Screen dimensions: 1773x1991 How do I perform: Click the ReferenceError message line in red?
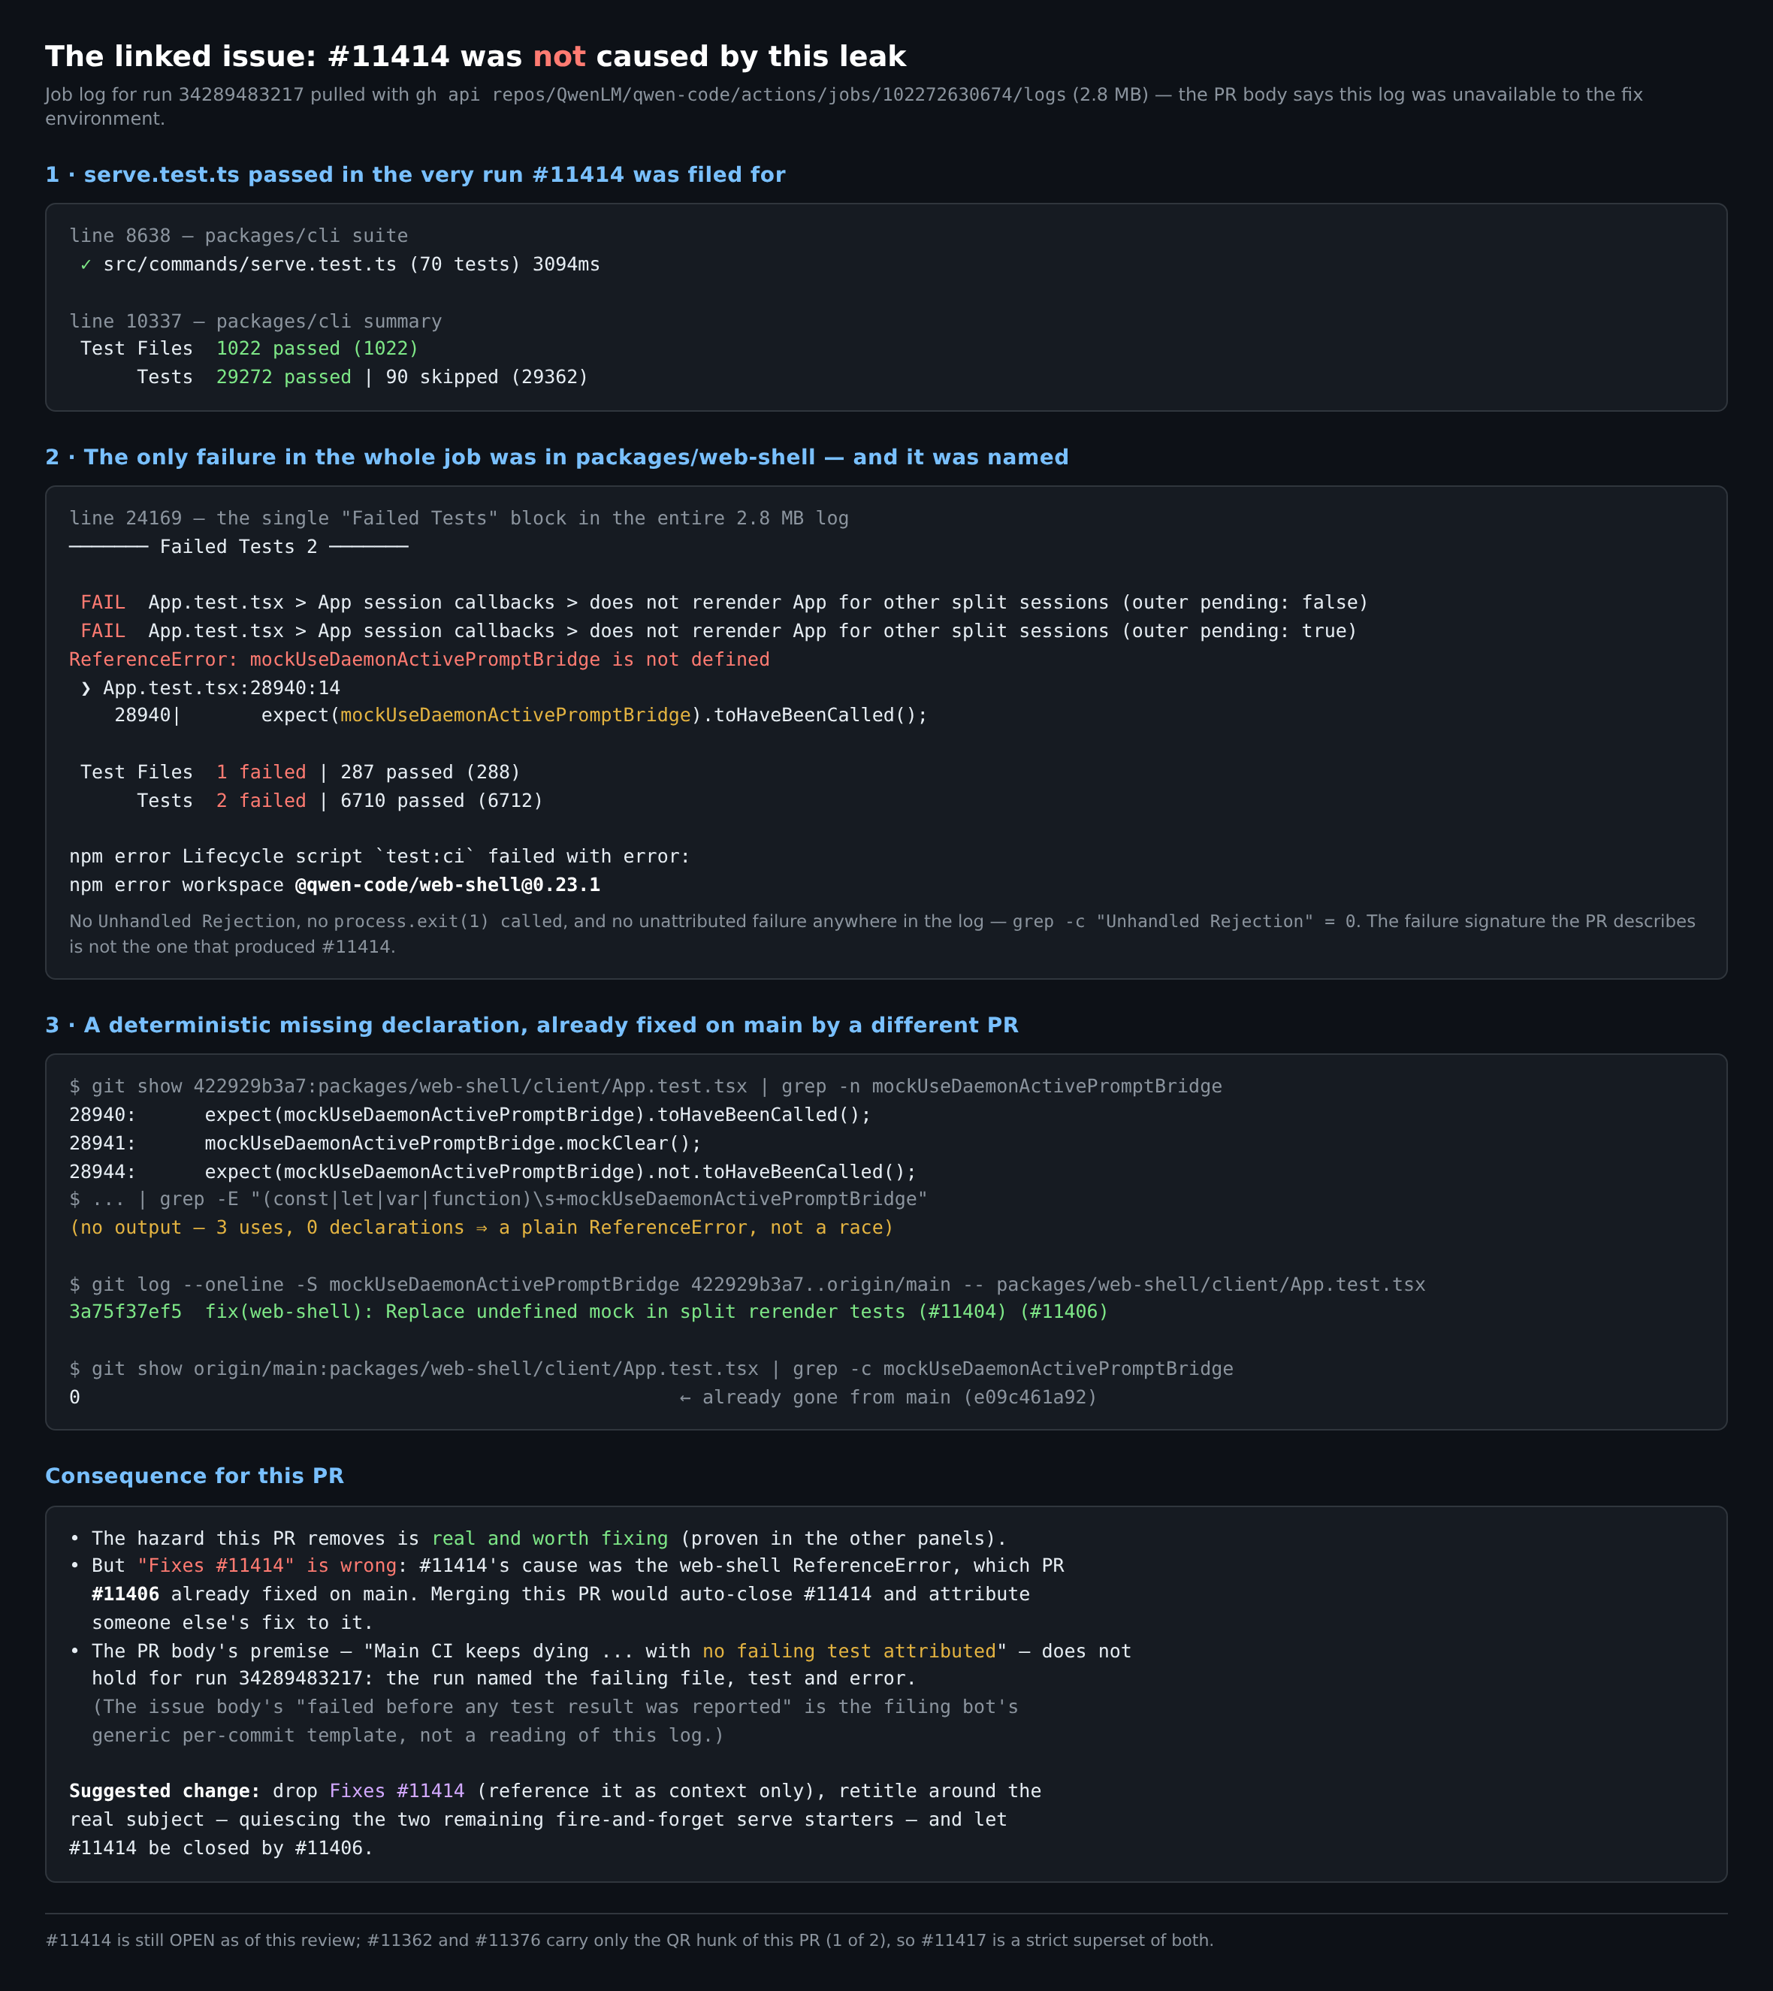[x=419, y=660]
